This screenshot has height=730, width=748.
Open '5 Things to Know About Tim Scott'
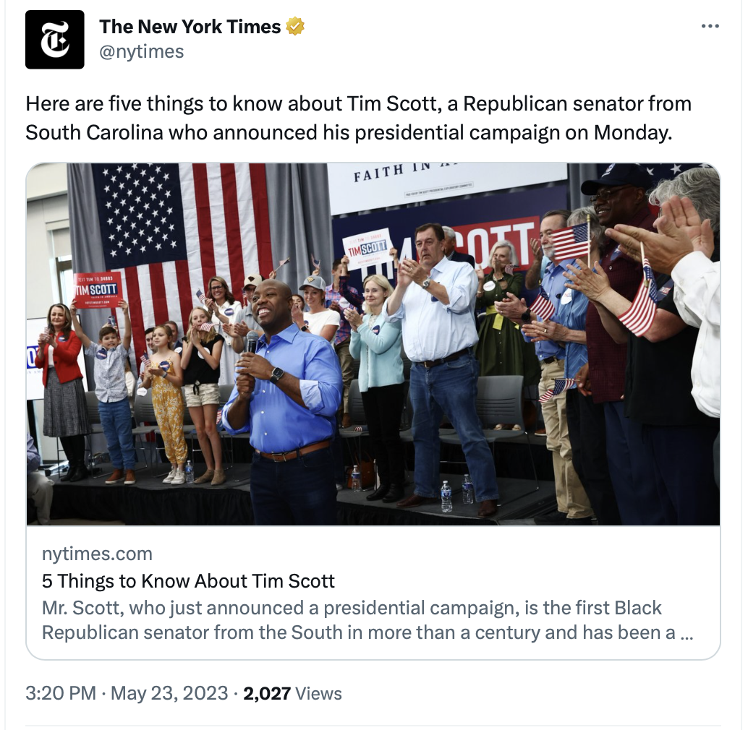click(188, 581)
